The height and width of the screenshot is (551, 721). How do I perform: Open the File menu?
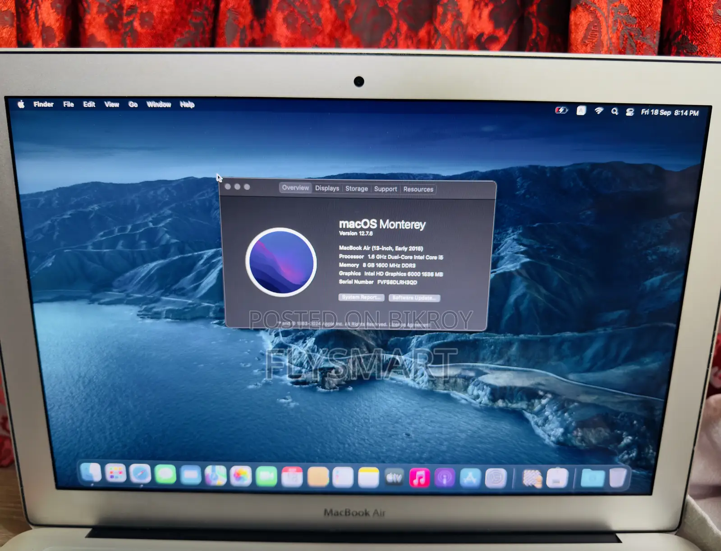(x=69, y=104)
